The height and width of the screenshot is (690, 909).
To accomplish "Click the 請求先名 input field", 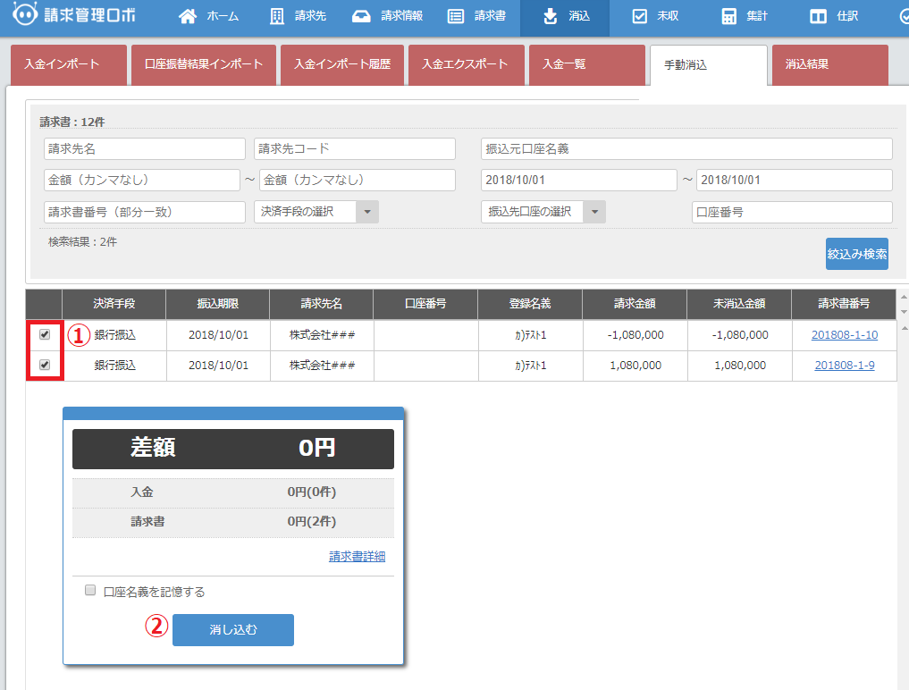I will [x=144, y=148].
